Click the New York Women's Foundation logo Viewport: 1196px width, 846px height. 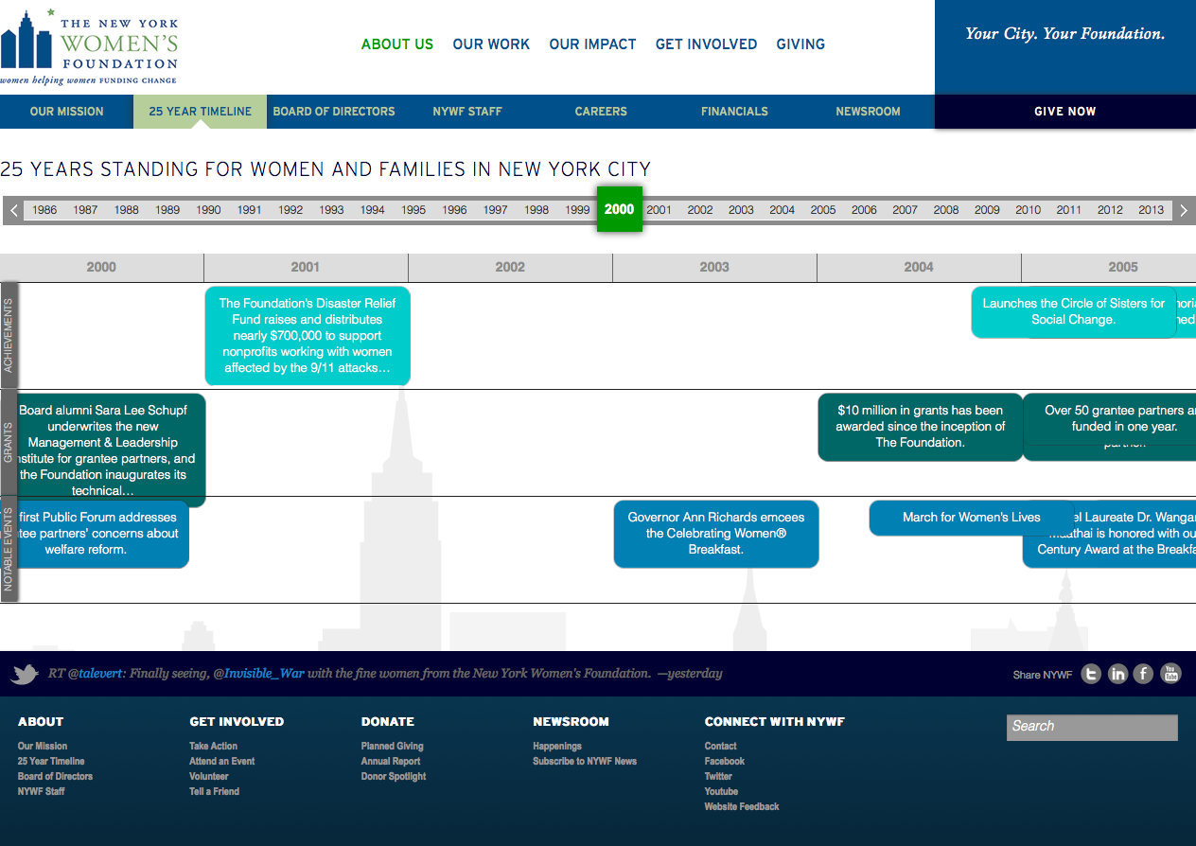pyautogui.click(x=89, y=47)
